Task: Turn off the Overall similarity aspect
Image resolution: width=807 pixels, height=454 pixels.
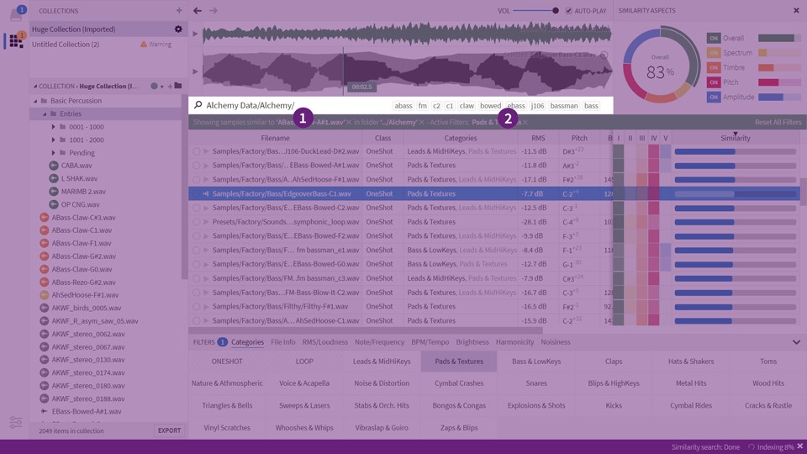Action: 714,39
